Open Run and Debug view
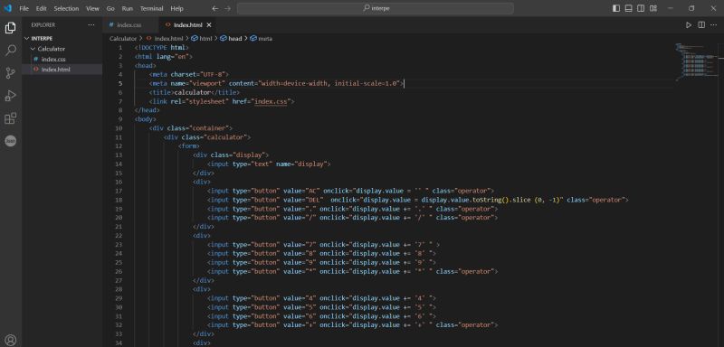The width and height of the screenshot is (724, 347). tap(10, 96)
